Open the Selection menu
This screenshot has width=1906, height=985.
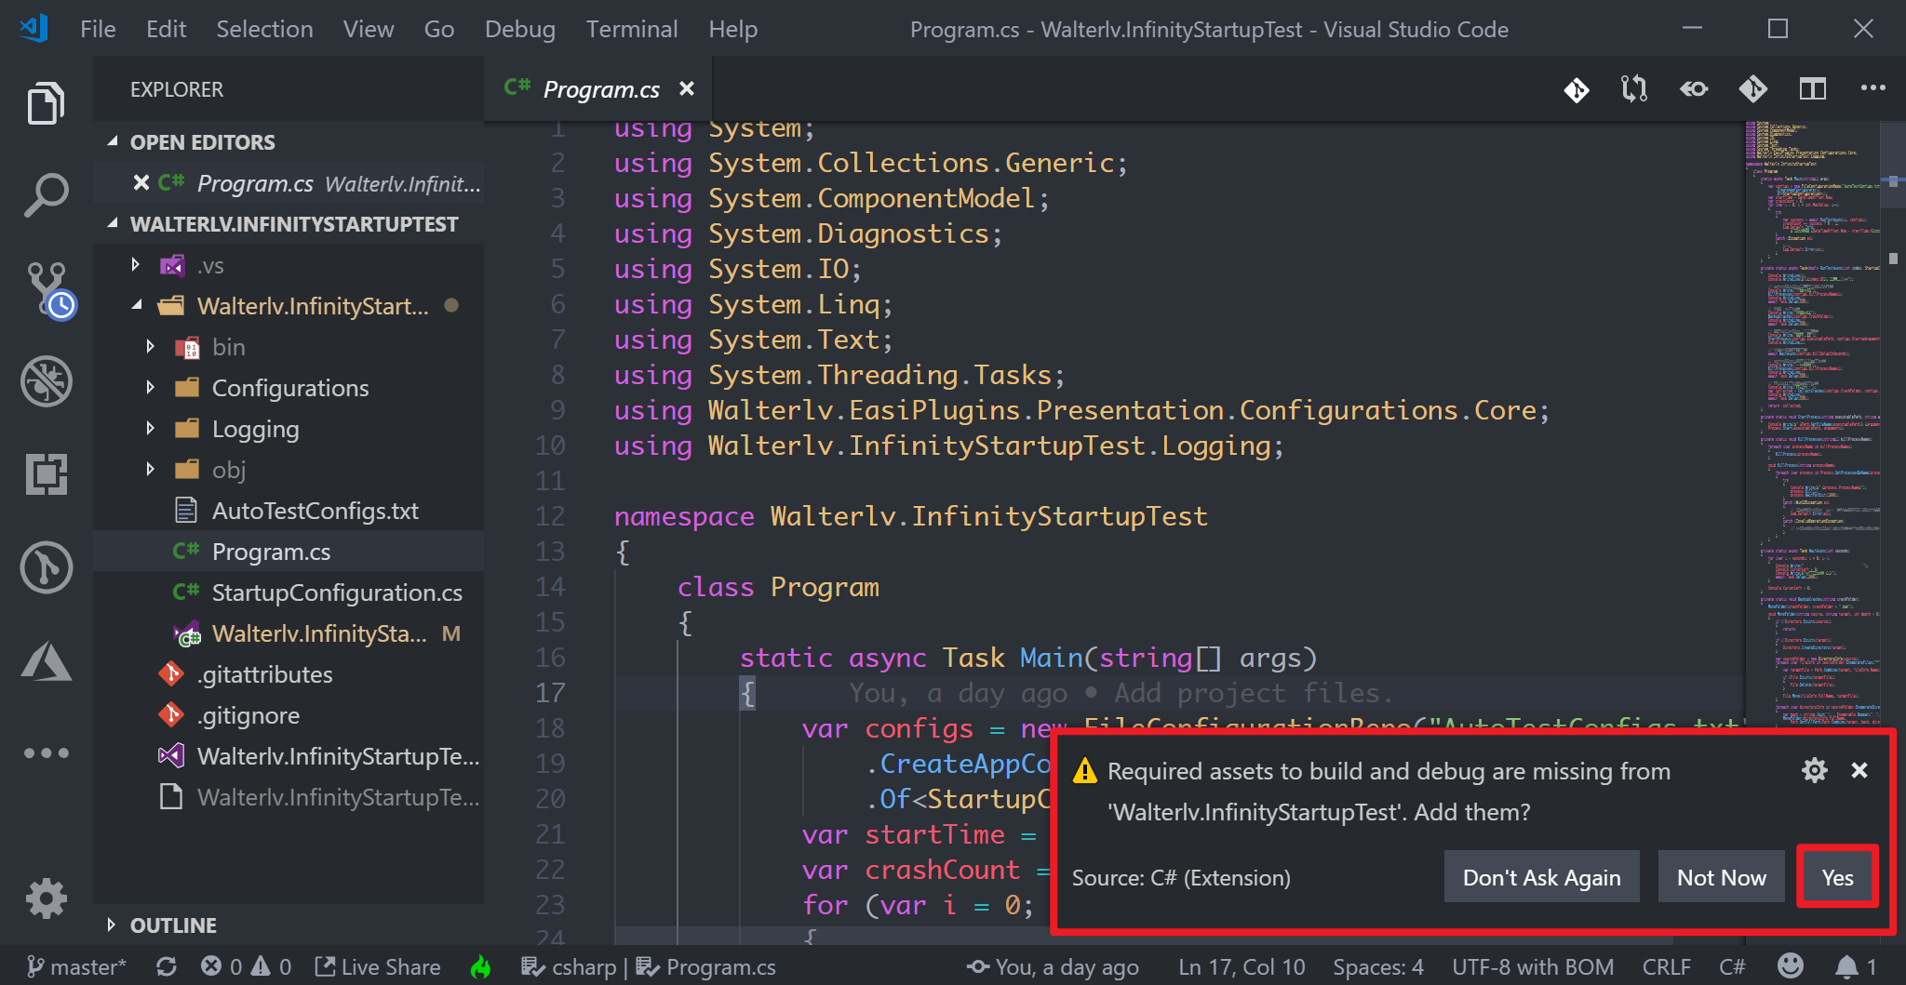264,29
